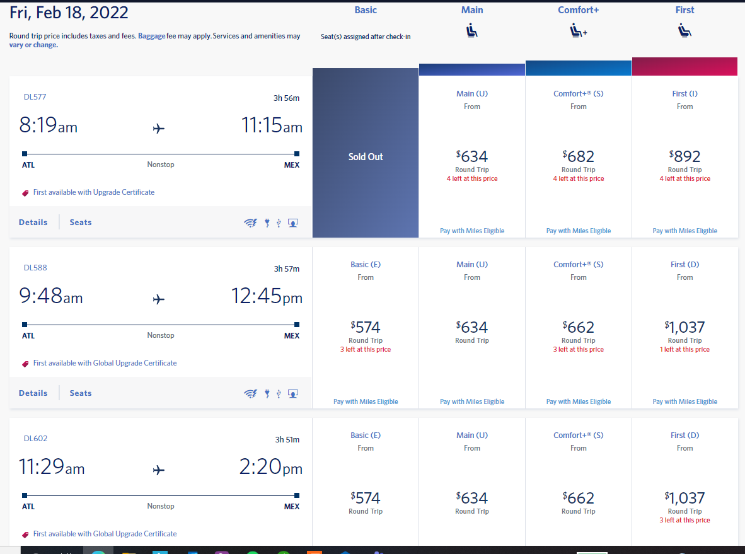Click the seatback entertainment icon on DL588
745x554 pixels.
pos(292,393)
